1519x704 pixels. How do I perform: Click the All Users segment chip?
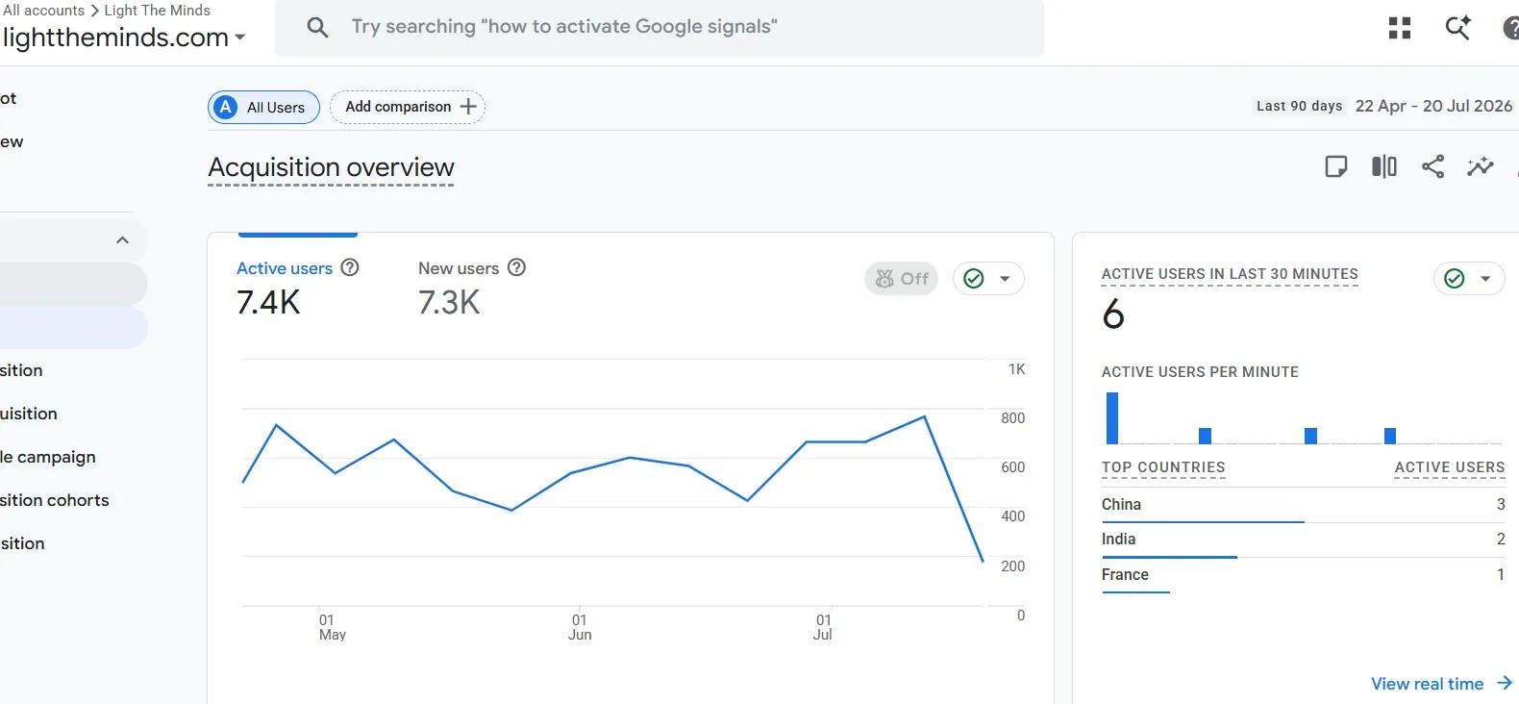tap(263, 107)
